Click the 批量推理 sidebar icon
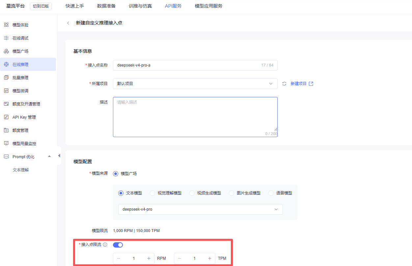 tap(6, 78)
